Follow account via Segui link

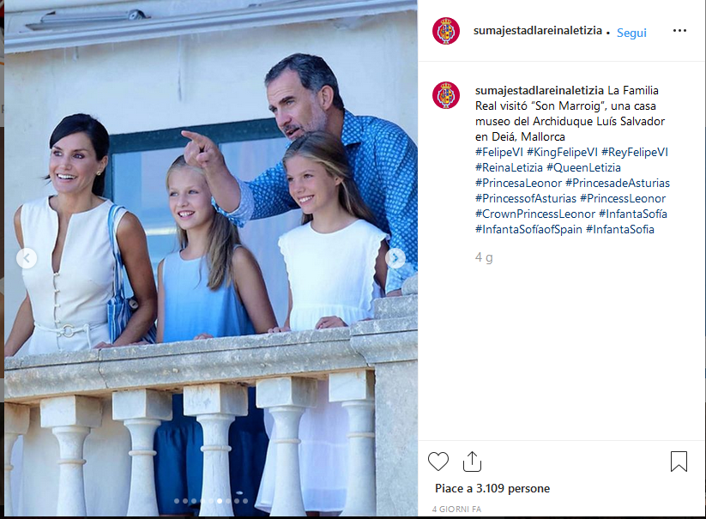pyautogui.click(x=631, y=33)
